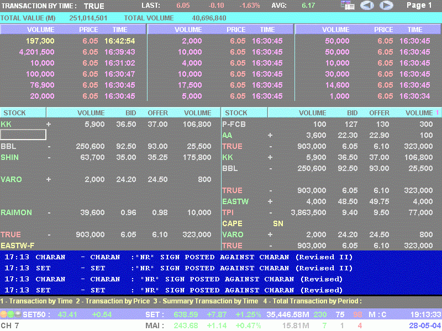Image resolution: width=442 pixels, height=331 pixels.
Task: Click the clock showing 19:13:33
Action: tap(425, 314)
